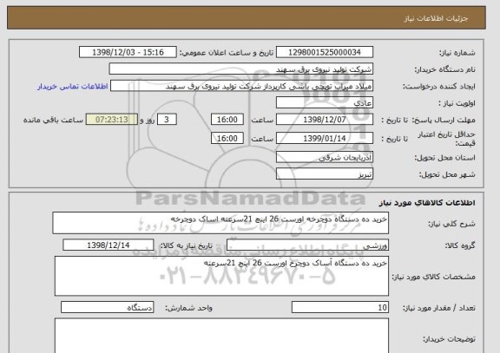Click the شهر محل تحویل field showing تبریز
The image size is (500, 353).
pos(325,174)
